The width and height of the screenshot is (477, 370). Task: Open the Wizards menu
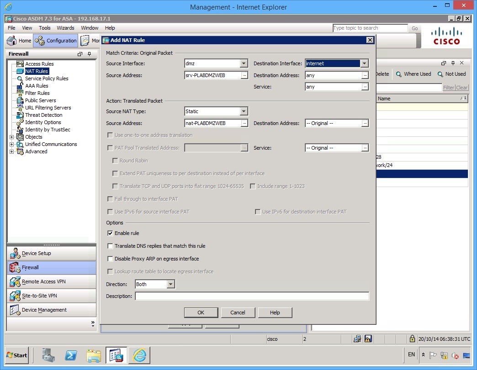65,28
